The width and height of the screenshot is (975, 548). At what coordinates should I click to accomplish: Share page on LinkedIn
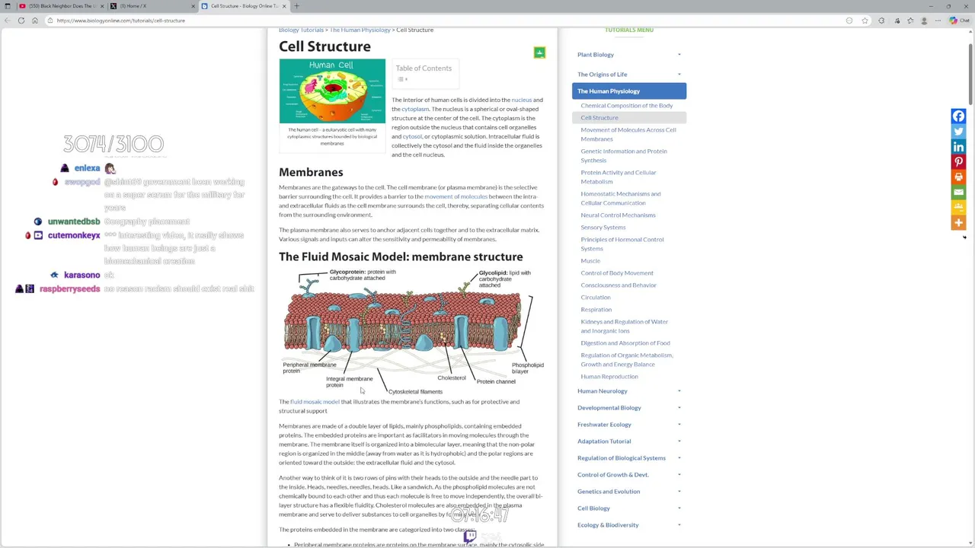pos(958,147)
